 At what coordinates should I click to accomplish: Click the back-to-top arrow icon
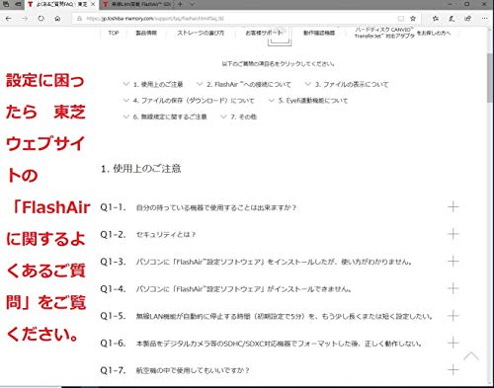471,356
